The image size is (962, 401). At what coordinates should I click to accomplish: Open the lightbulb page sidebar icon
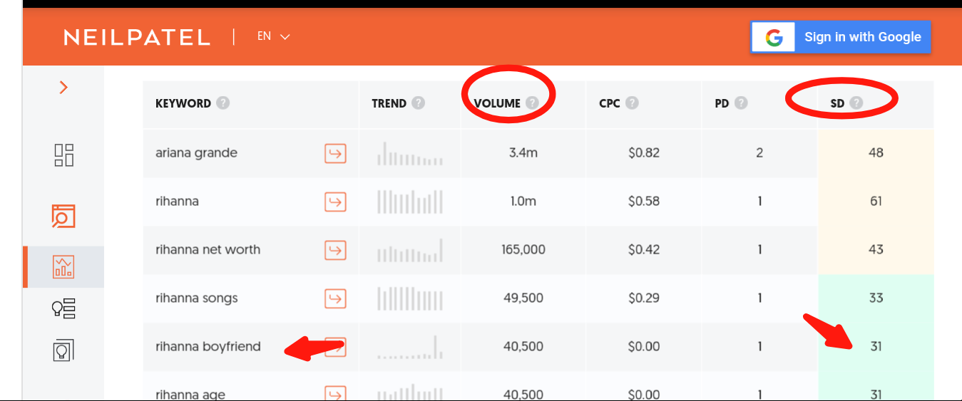63,350
